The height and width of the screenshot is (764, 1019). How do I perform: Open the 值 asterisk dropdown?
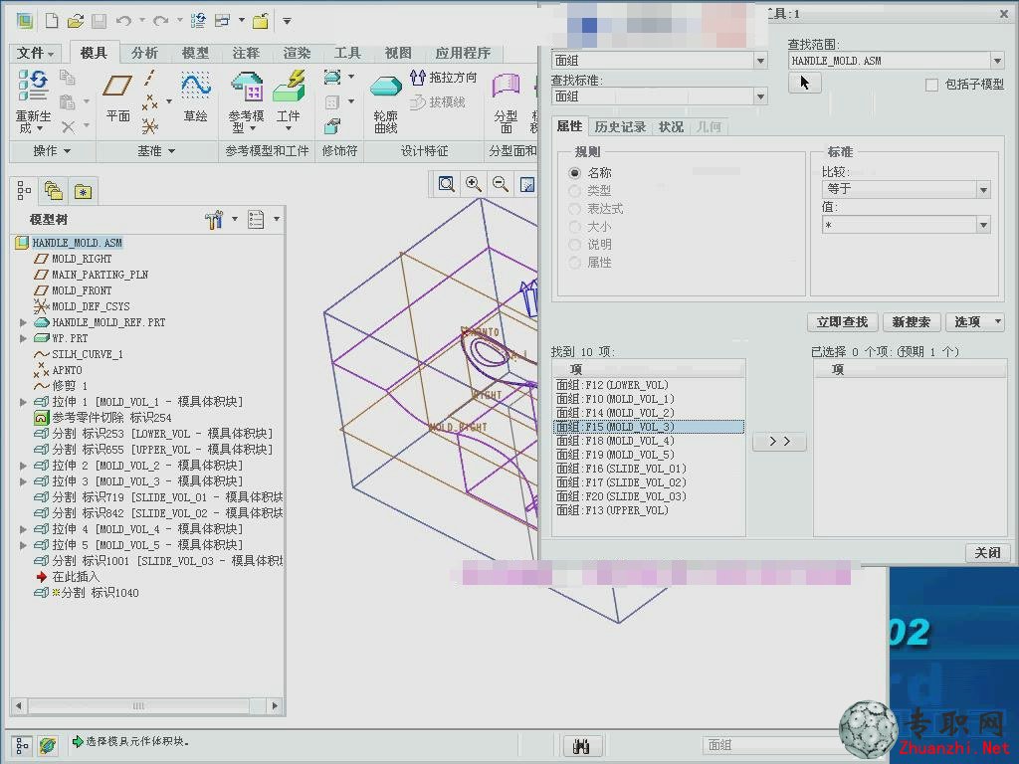click(x=983, y=226)
